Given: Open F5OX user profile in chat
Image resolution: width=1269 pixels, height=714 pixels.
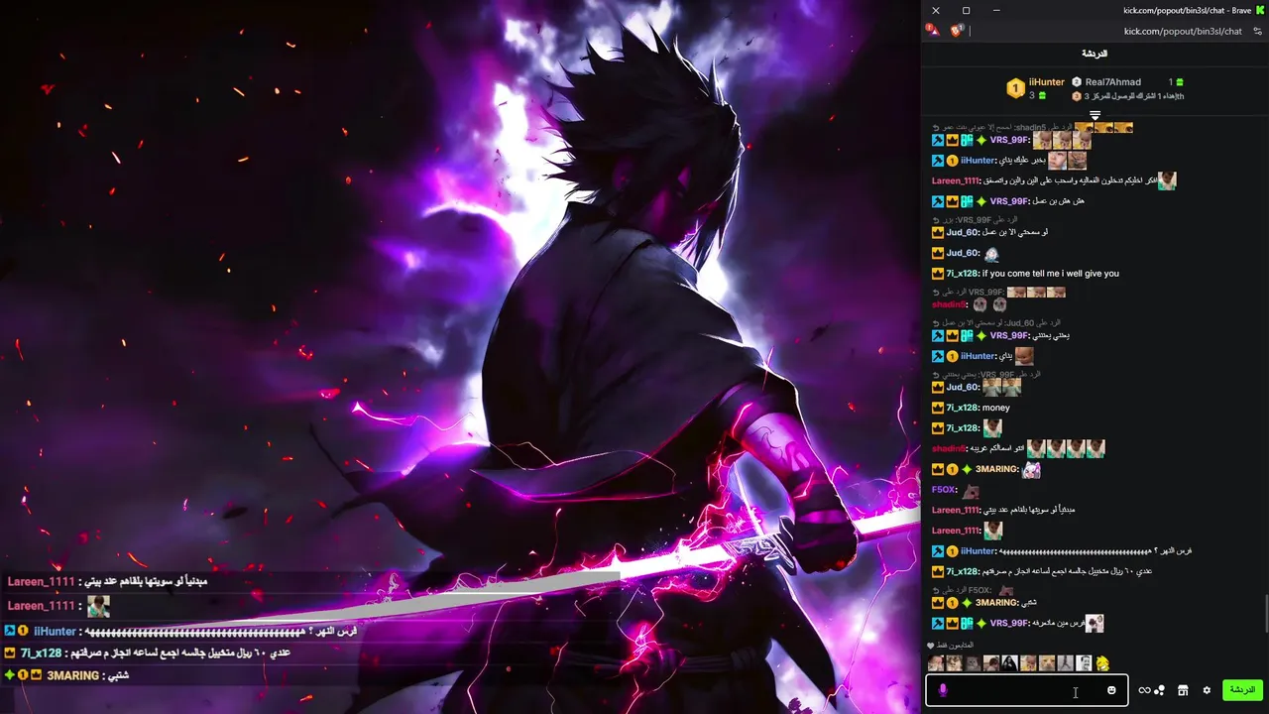Looking at the screenshot, I should click(944, 490).
